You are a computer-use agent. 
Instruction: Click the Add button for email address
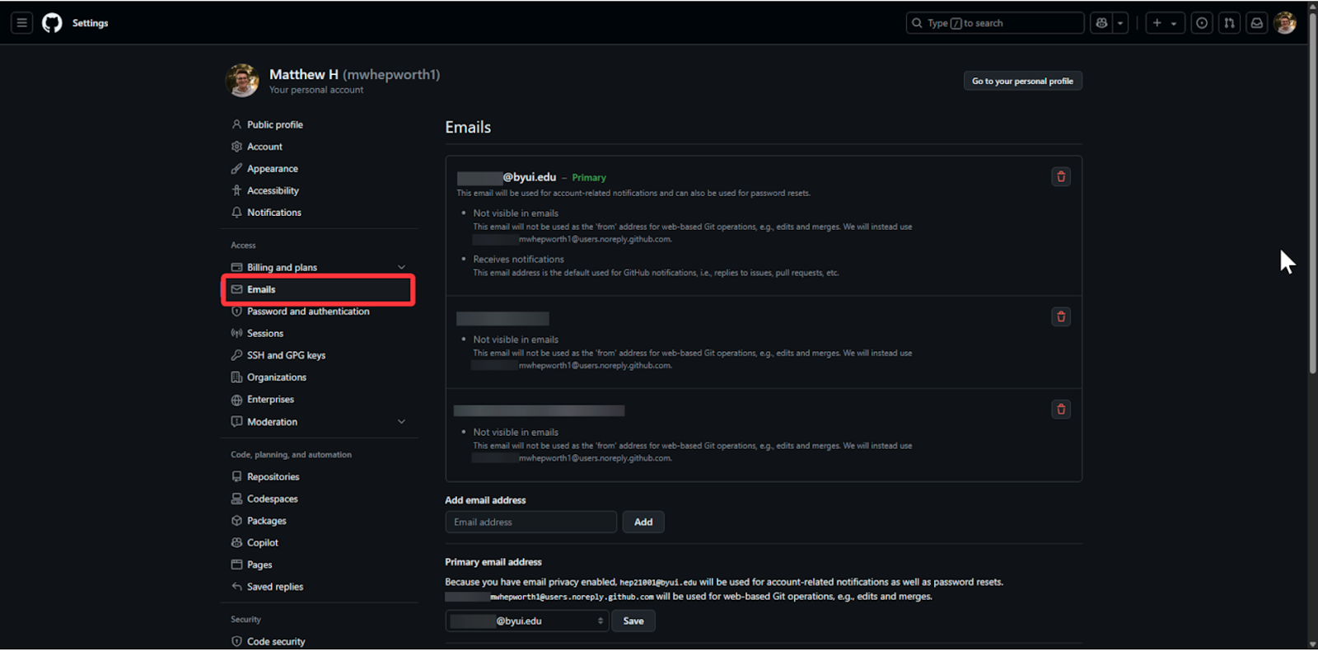point(643,522)
